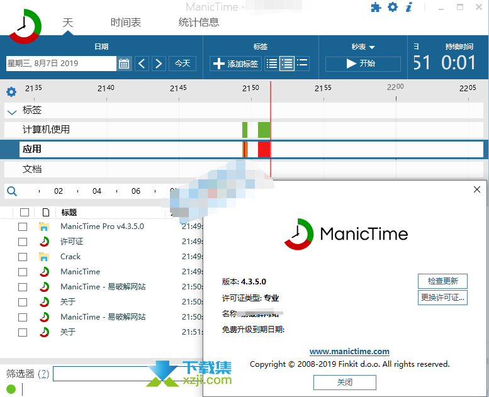Click folder icon of ManicTime Pro v4.3.5.0 row

(44, 226)
